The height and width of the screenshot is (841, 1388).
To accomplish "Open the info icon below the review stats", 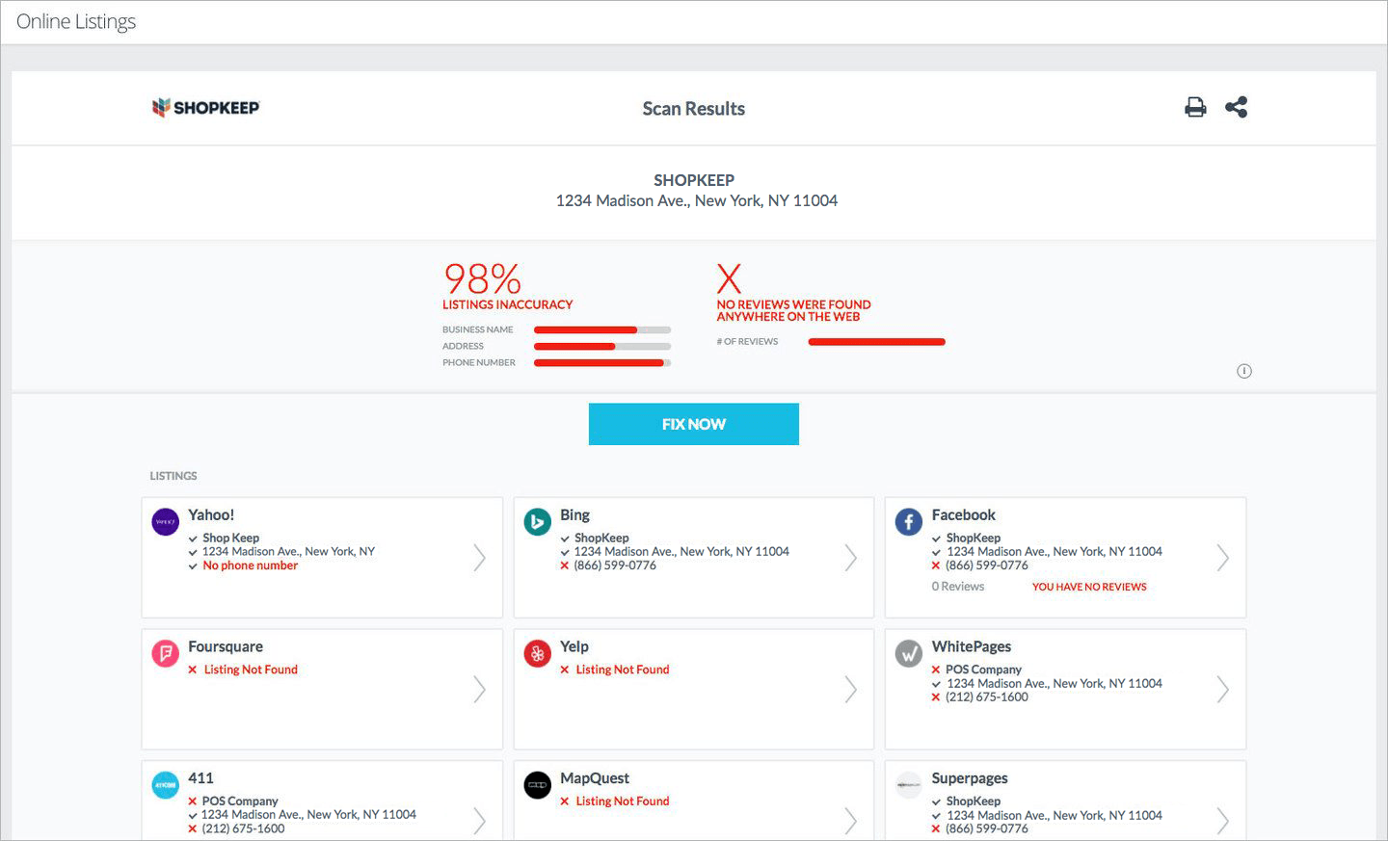I will (x=1244, y=371).
